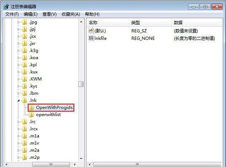Click the tree pane vertical scroll thumb
The image size is (226, 167).
pos(81,85)
